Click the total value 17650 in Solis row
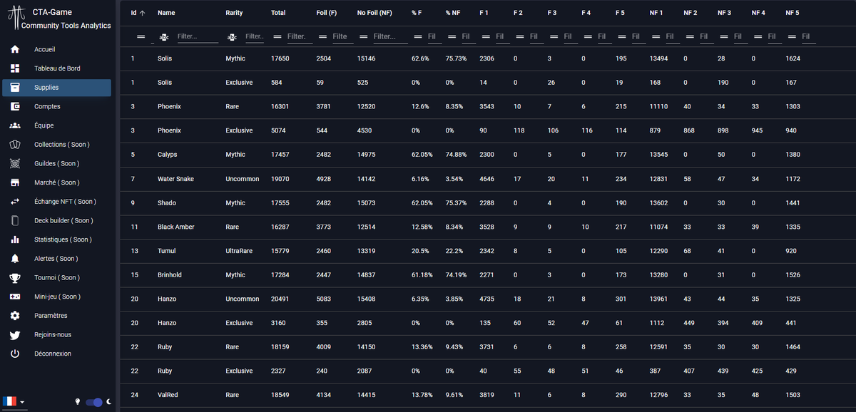The height and width of the screenshot is (412, 856). (x=280, y=58)
